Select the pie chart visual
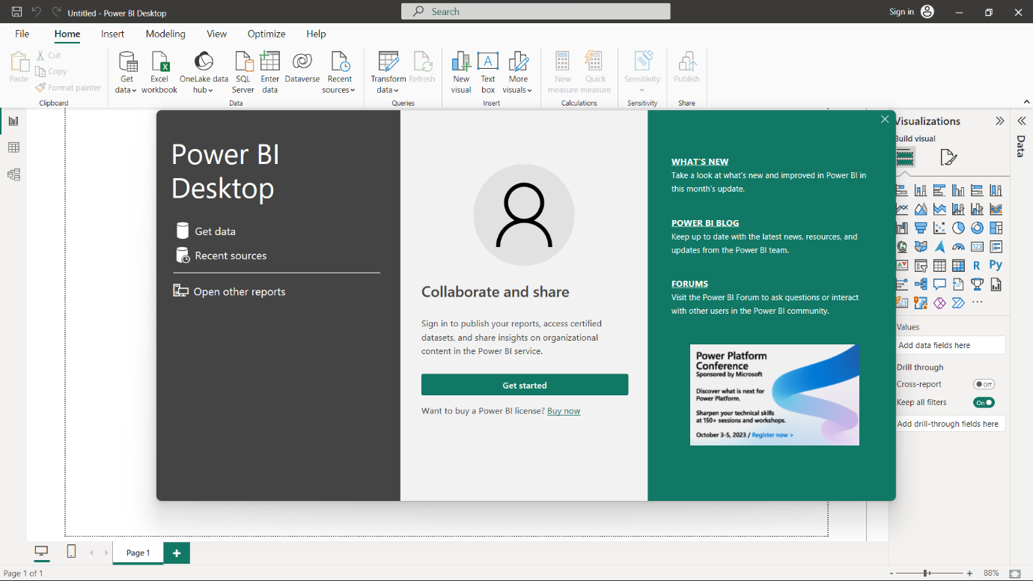The image size is (1033, 581). 958,228
